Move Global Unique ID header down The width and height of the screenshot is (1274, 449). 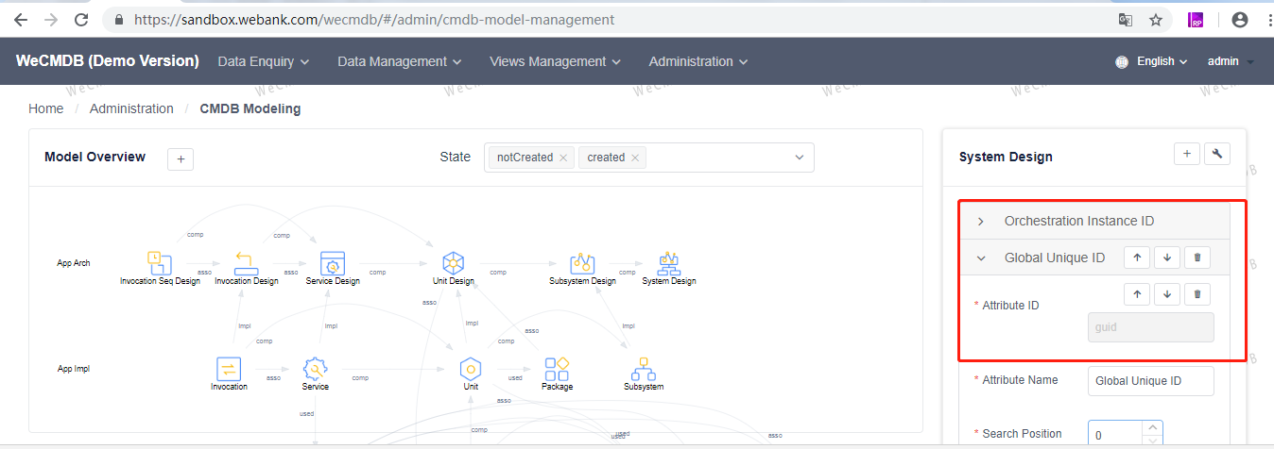click(x=1167, y=257)
